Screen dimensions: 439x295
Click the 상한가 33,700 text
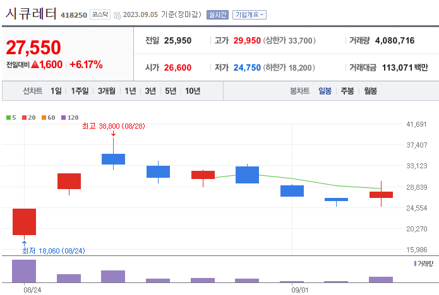tap(289, 40)
